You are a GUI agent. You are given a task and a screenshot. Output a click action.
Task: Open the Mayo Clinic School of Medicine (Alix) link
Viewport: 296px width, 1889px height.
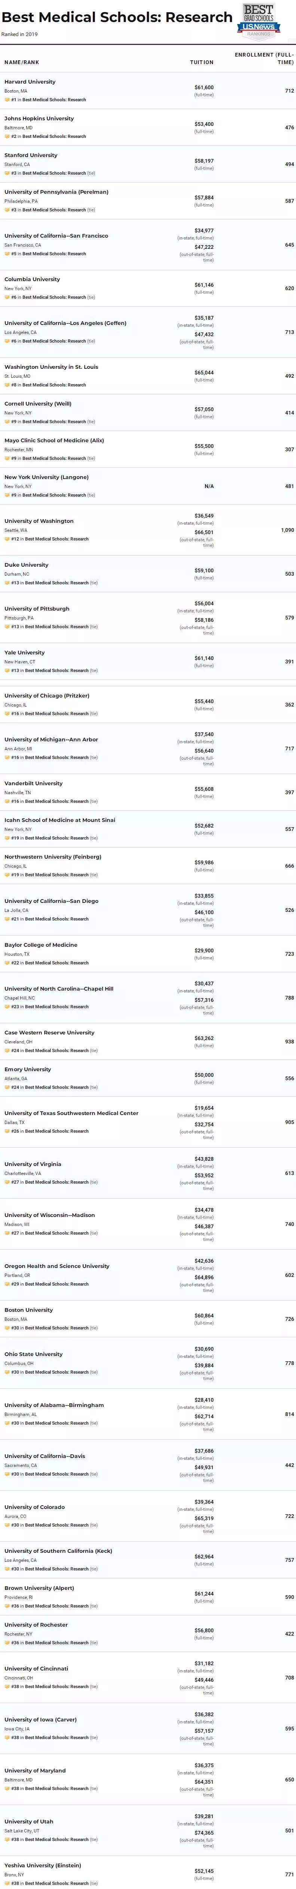pos(54,440)
